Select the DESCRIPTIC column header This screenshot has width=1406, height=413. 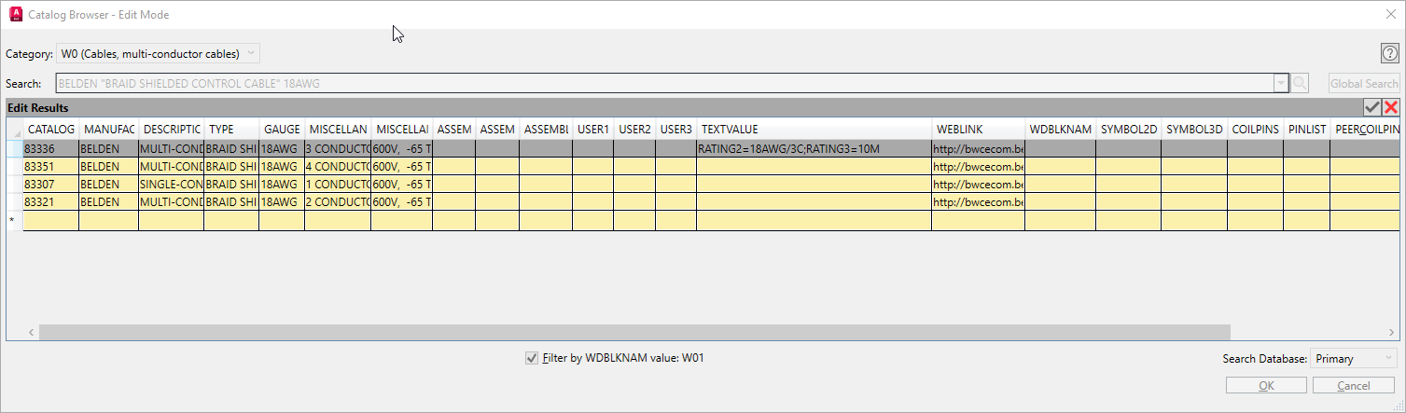[x=171, y=130]
